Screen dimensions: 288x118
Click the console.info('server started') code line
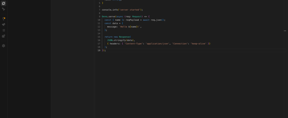click(x=122, y=10)
